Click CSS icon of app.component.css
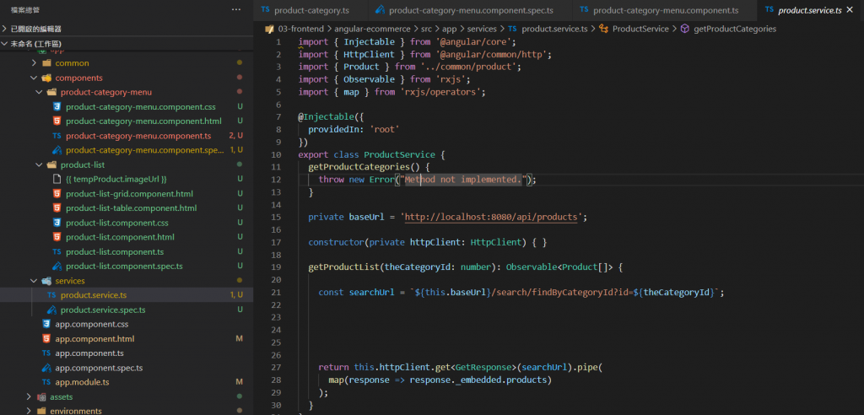This screenshot has height=415, width=864. tap(46, 324)
